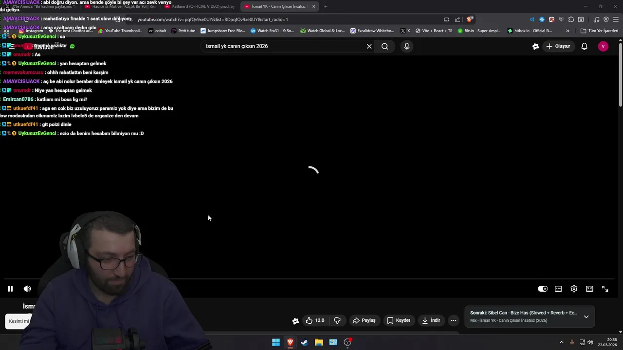The height and width of the screenshot is (350, 623).
Task: Switch to the Hadise & Motive tab
Action: click(120, 6)
